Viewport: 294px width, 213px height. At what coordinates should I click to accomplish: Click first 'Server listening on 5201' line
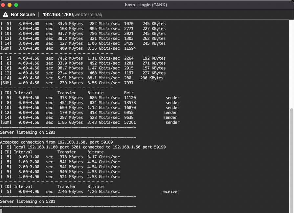click(28, 132)
